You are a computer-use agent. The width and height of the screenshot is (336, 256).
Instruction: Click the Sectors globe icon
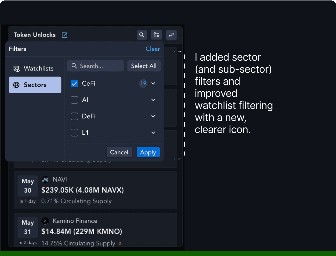[16, 85]
